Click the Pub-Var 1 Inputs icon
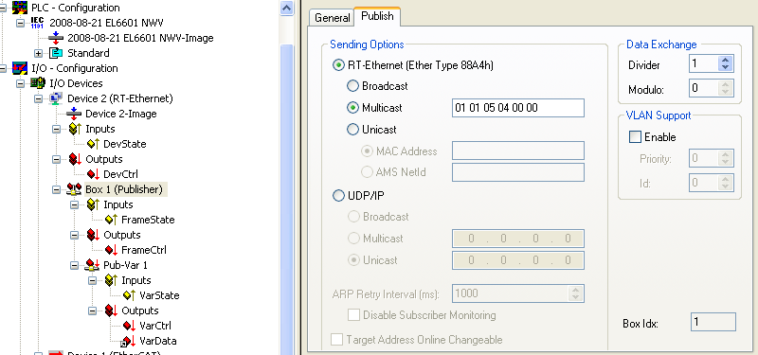The height and width of the screenshot is (355, 758). click(111, 280)
